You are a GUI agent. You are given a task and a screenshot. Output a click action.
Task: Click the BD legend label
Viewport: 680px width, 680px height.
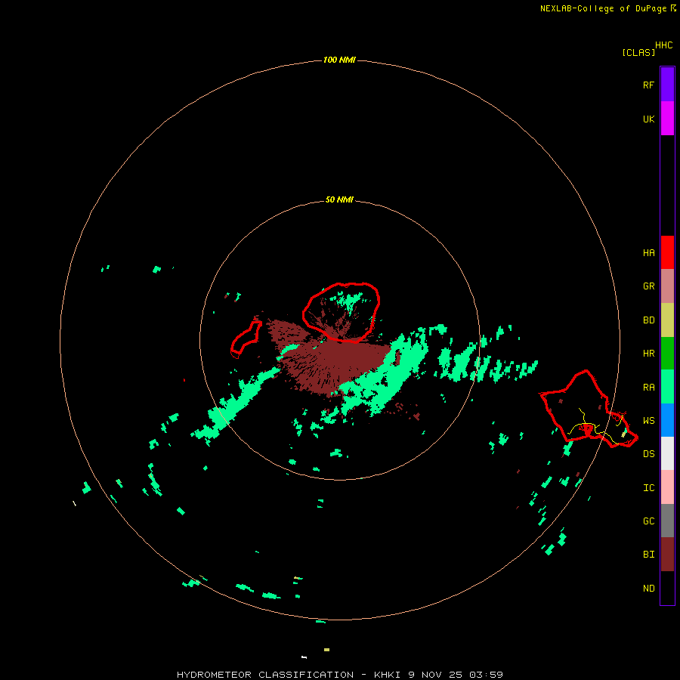pyautogui.click(x=648, y=320)
